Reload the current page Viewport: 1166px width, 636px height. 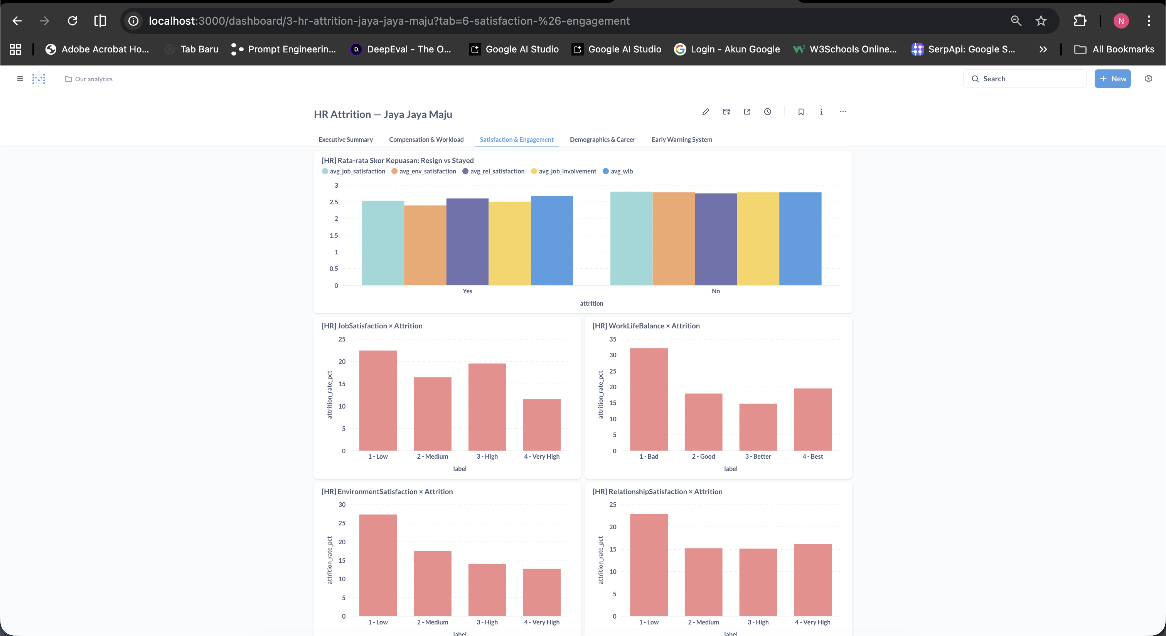[72, 21]
